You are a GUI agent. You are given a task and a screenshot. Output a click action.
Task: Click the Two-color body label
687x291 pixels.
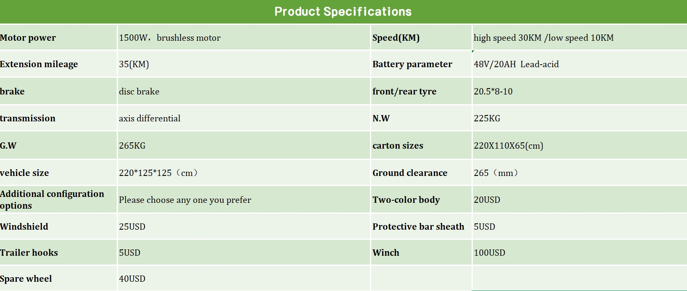tap(406, 200)
